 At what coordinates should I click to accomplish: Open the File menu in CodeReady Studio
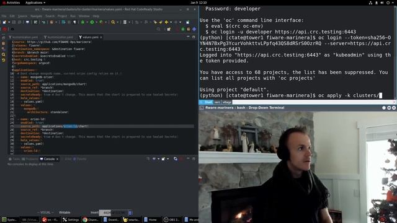pyautogui.click(x=4, y=16)
